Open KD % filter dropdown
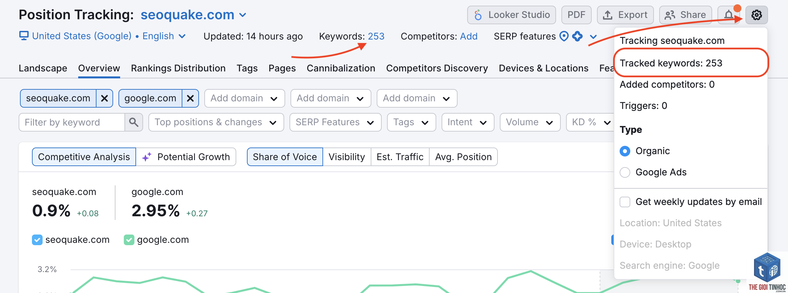The image size is (788, 293). click(591, 122)
